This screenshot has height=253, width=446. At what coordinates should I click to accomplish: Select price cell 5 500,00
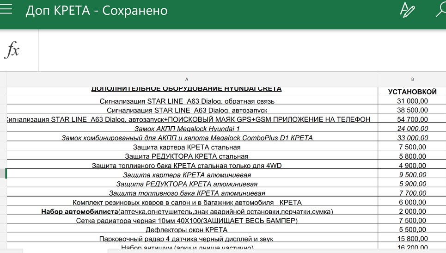[412, 228]
